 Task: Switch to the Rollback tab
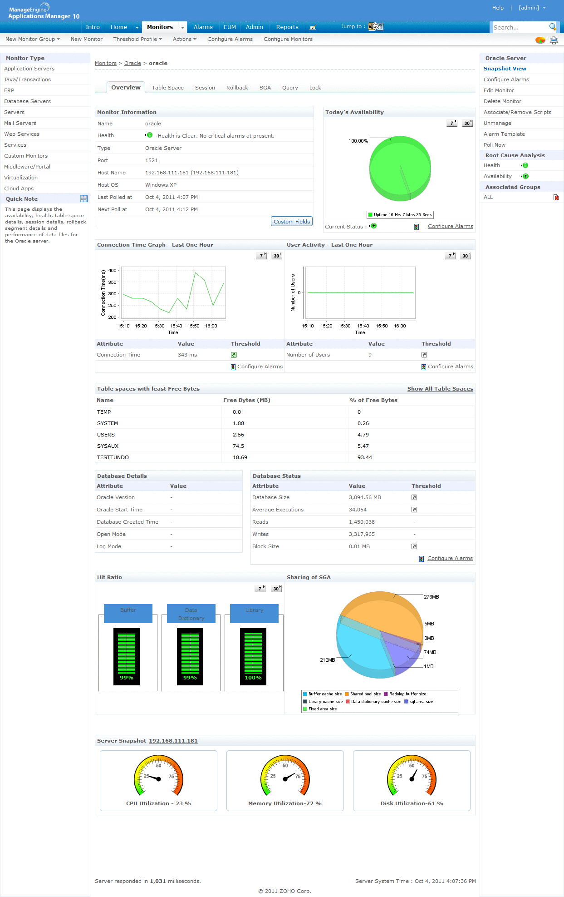tap(237, 88)
